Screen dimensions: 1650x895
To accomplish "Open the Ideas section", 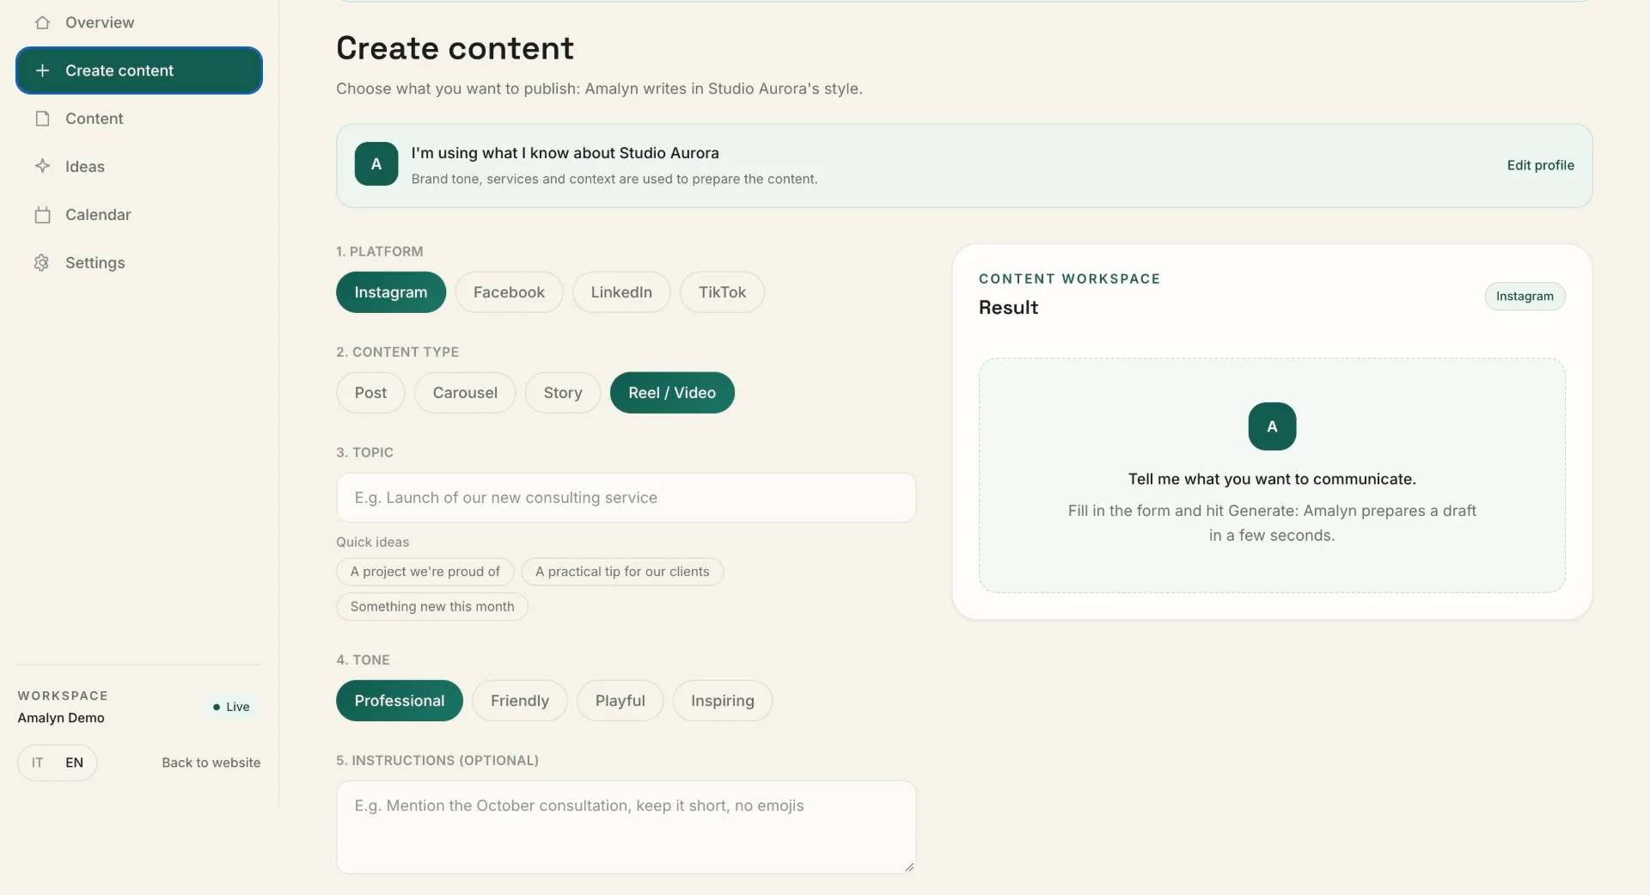I will click(139, 167).
